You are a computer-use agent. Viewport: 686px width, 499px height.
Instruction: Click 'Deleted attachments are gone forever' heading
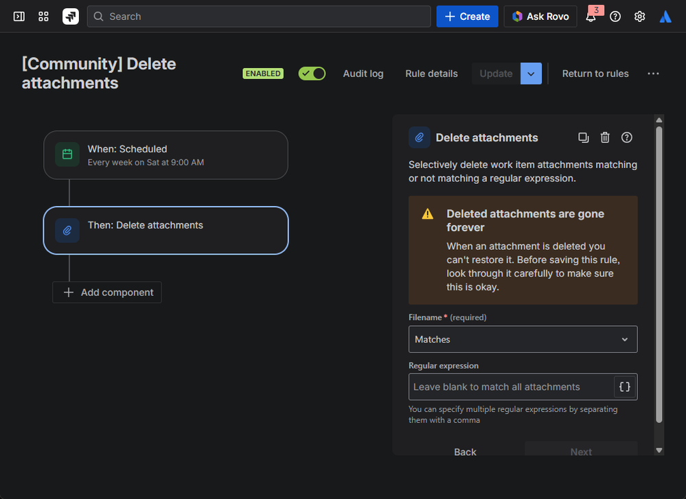click(x=525, y=220)
